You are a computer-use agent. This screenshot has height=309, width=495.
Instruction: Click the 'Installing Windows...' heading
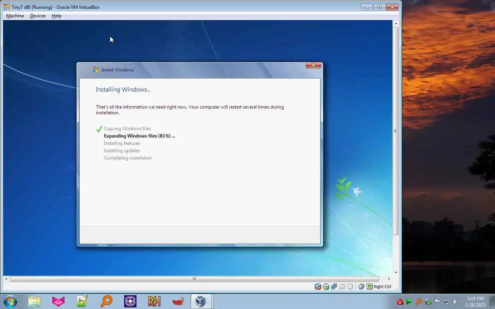(123, 90)
